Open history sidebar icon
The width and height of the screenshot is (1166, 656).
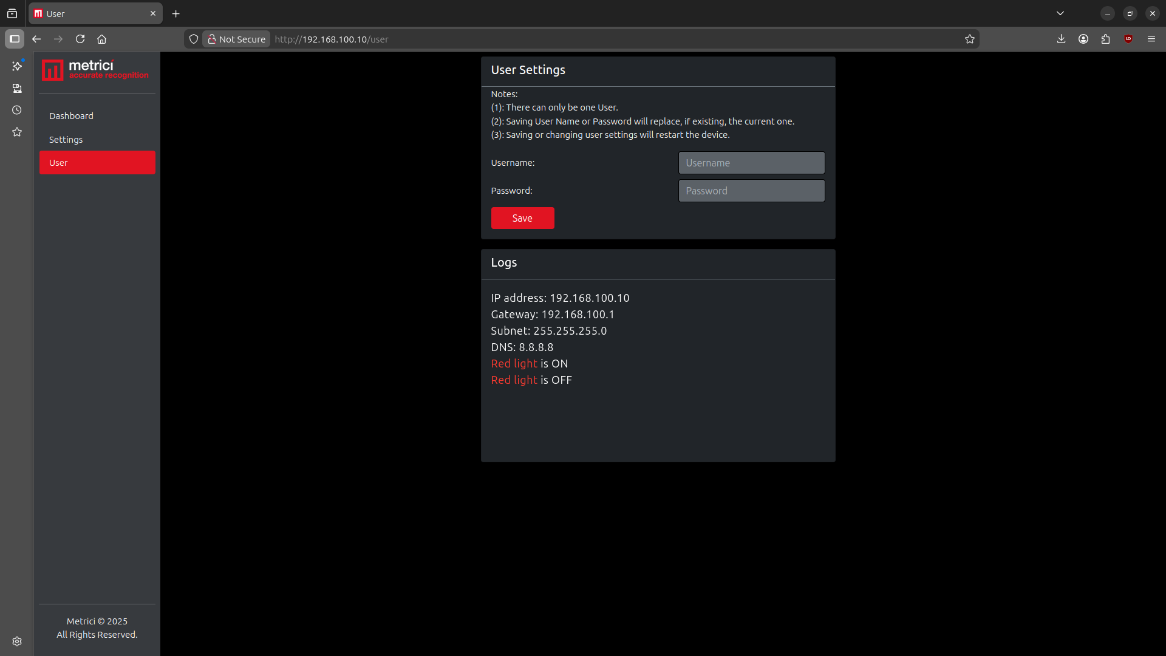pyautogui.click(x=17, y=110)
